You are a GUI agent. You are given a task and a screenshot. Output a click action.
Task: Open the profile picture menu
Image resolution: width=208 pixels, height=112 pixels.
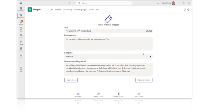[x=173, y=3]
